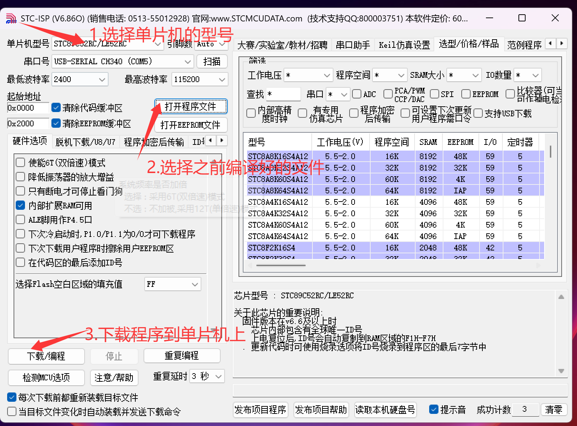Switch to 脱机下载/U8/U7 tab

(85, 142)
